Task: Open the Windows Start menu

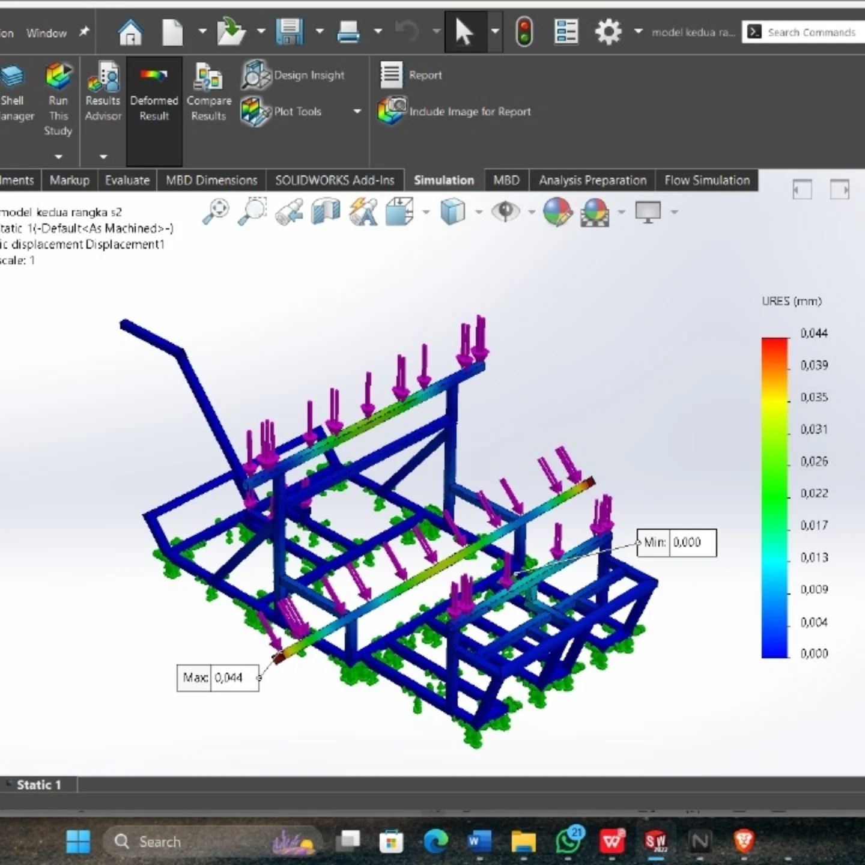Action: (78, 842)
